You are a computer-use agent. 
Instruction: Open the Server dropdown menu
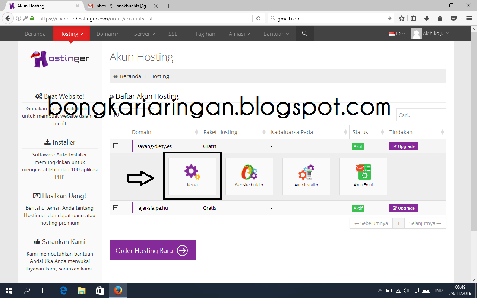(145, 34)
